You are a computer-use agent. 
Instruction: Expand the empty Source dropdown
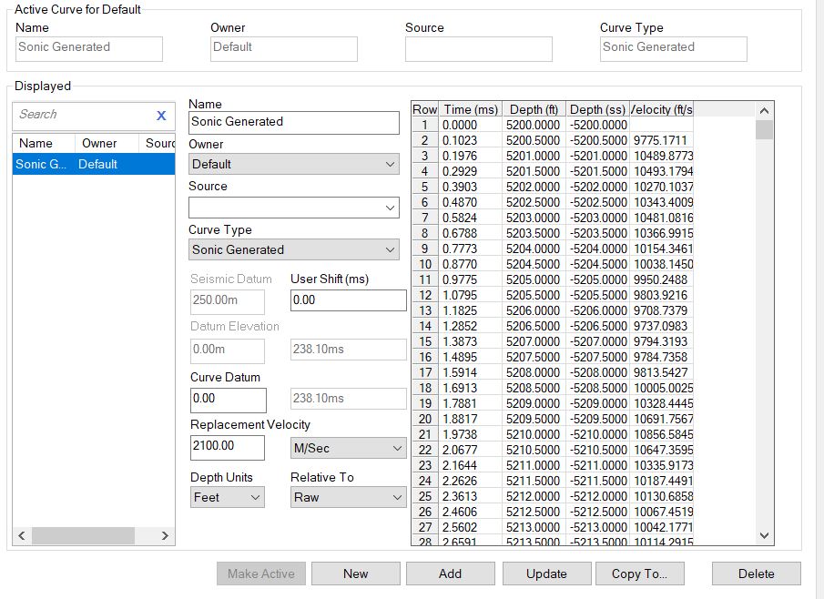[x=293, y=208]
